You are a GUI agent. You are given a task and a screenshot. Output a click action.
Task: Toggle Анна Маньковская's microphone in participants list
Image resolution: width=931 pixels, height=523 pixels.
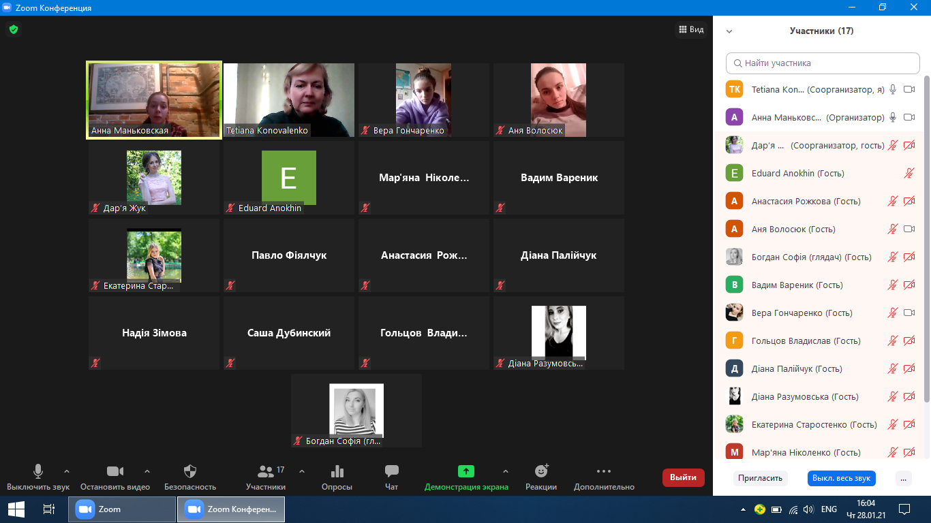coord(893,117)
